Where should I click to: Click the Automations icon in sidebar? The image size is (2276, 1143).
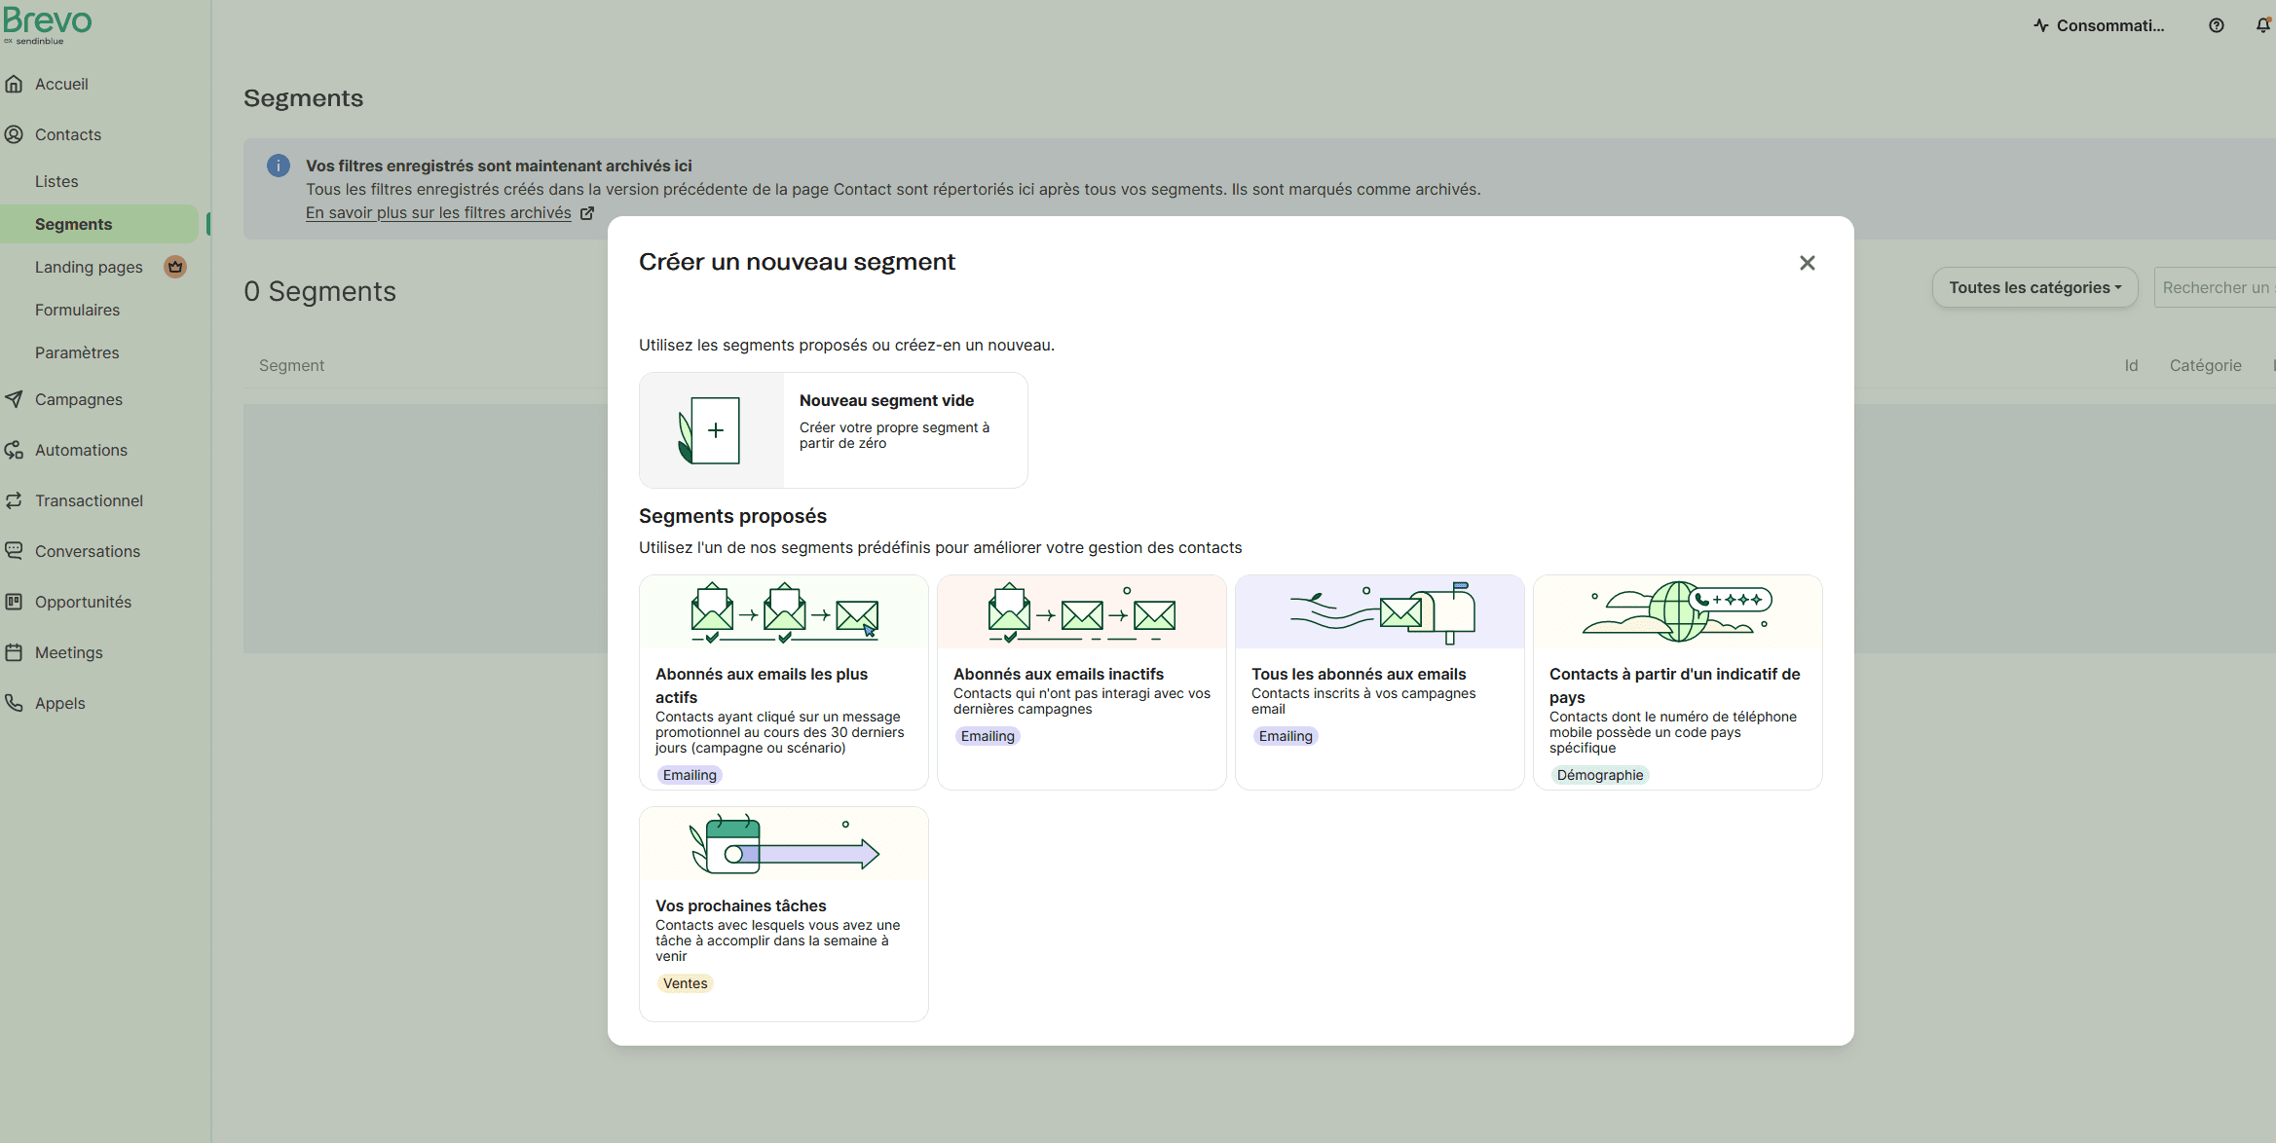[14, 450]
